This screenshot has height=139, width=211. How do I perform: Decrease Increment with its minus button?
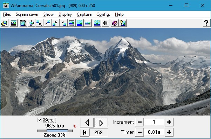[x=139, y=122]
